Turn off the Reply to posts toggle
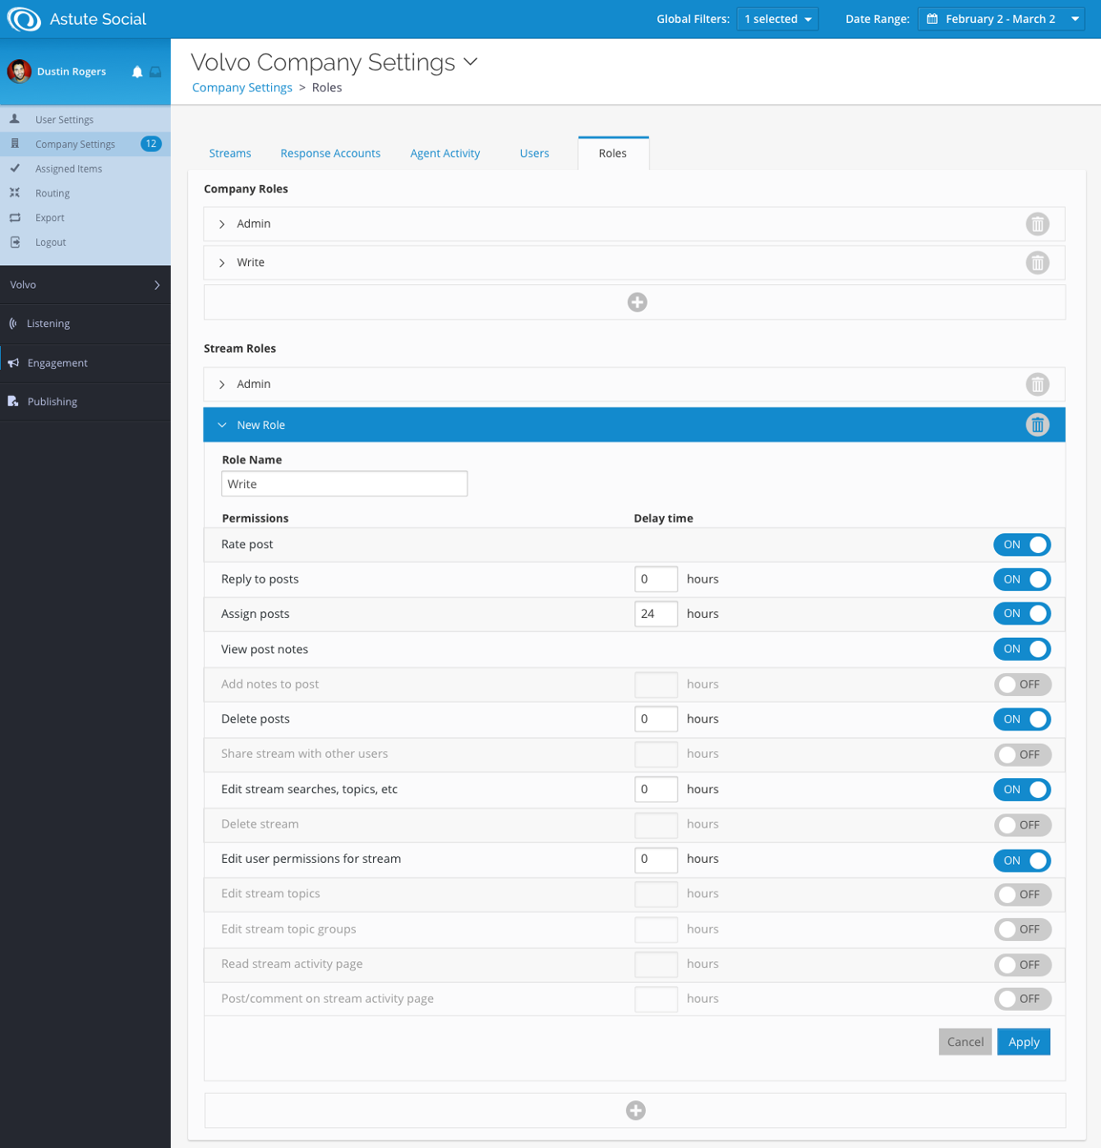 [x=1022, y=579]
